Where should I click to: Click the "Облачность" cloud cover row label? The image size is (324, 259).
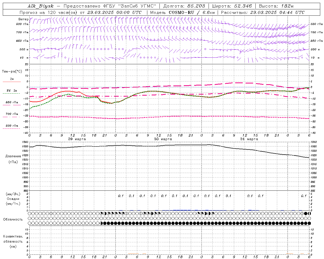(13, 220)
